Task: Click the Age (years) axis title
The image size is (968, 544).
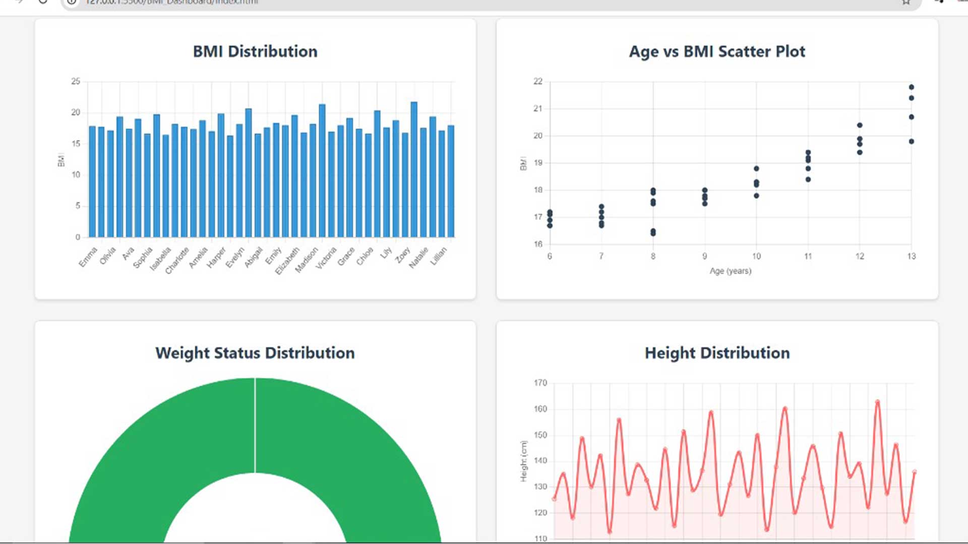Action: coord(731,271)
